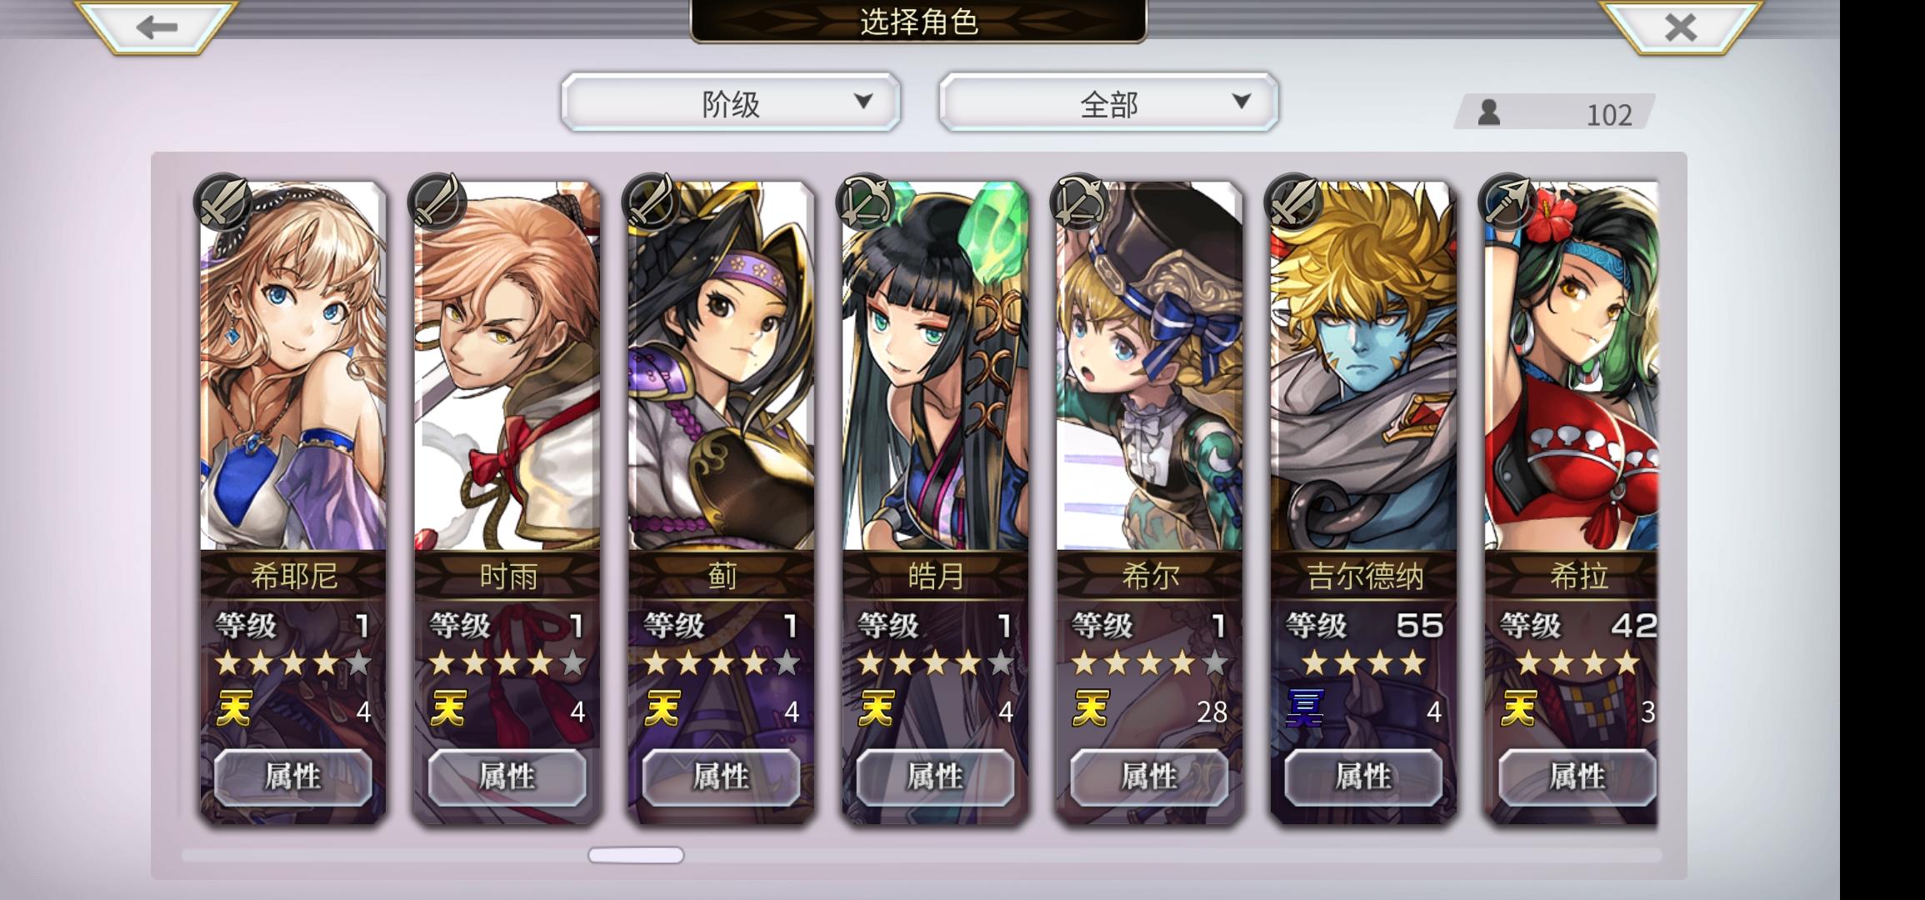Open 属性 for character 希耶尼
1925x900 pixels.
coord(292,777)
